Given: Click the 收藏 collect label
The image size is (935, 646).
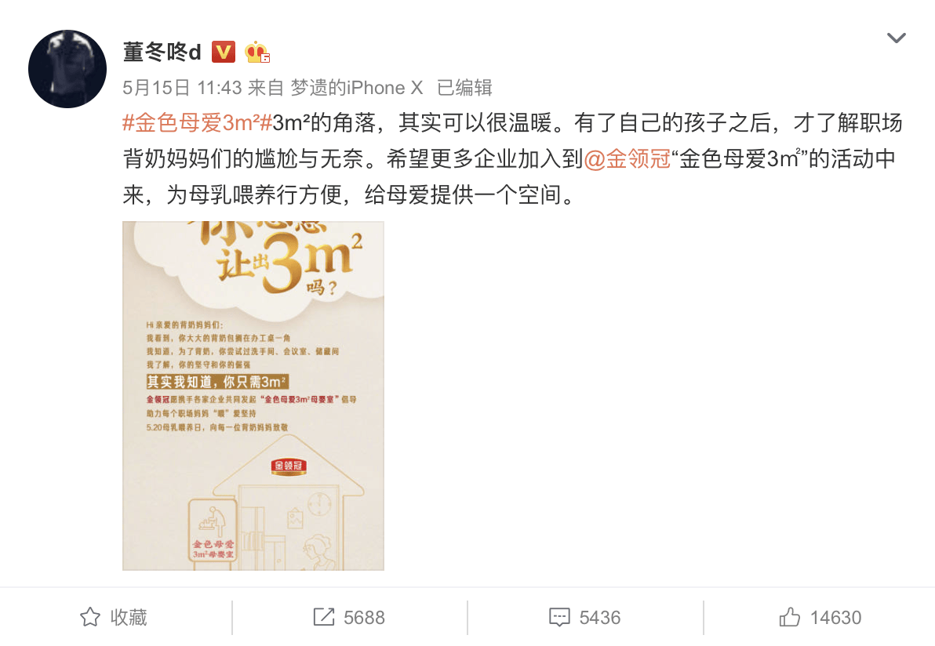Looking at the screenshot, I should pyautogui.click(x=128, y=618).
